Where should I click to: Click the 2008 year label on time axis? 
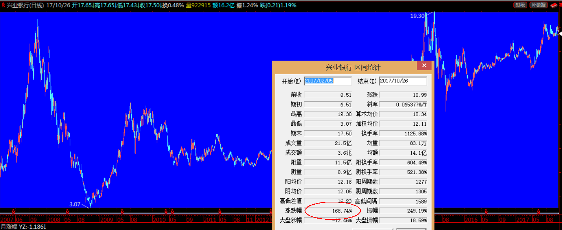click(54, 220)
